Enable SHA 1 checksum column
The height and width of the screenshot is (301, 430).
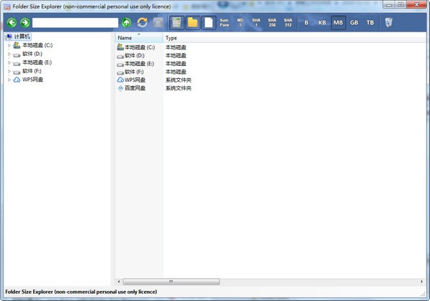pyautogui.click(x=256, y=22)
